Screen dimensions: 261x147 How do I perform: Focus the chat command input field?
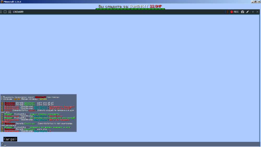(130, 144)
